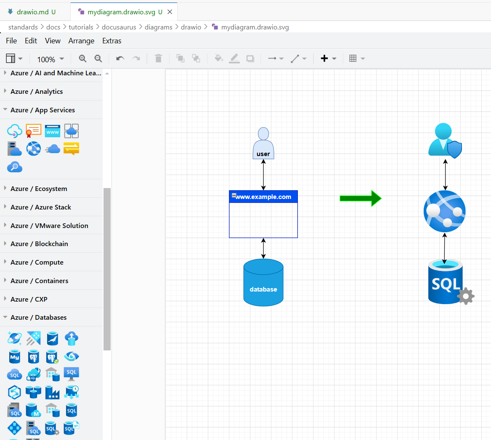Open the Arrange menu
The image size is (491, 440).
click(x=81, y=41)
